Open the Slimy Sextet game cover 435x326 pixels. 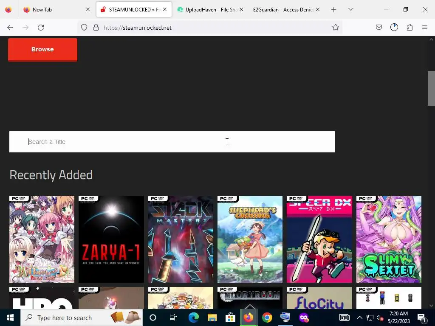[x=389, y=239]
